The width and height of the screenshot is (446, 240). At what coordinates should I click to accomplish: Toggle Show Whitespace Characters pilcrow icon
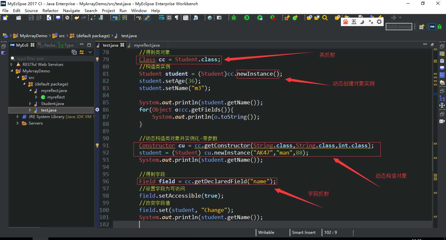pyautogui.click(x=177, y=18)
